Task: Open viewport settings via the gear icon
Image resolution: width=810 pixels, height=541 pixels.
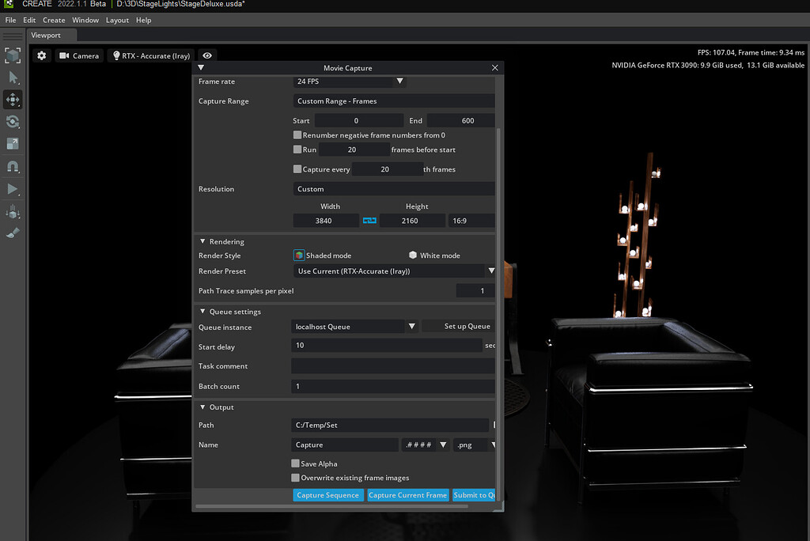Action: point(41,55)
